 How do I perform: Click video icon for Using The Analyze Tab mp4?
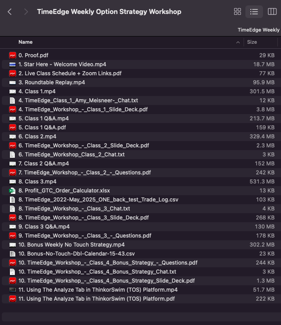(x=13, y=290)
